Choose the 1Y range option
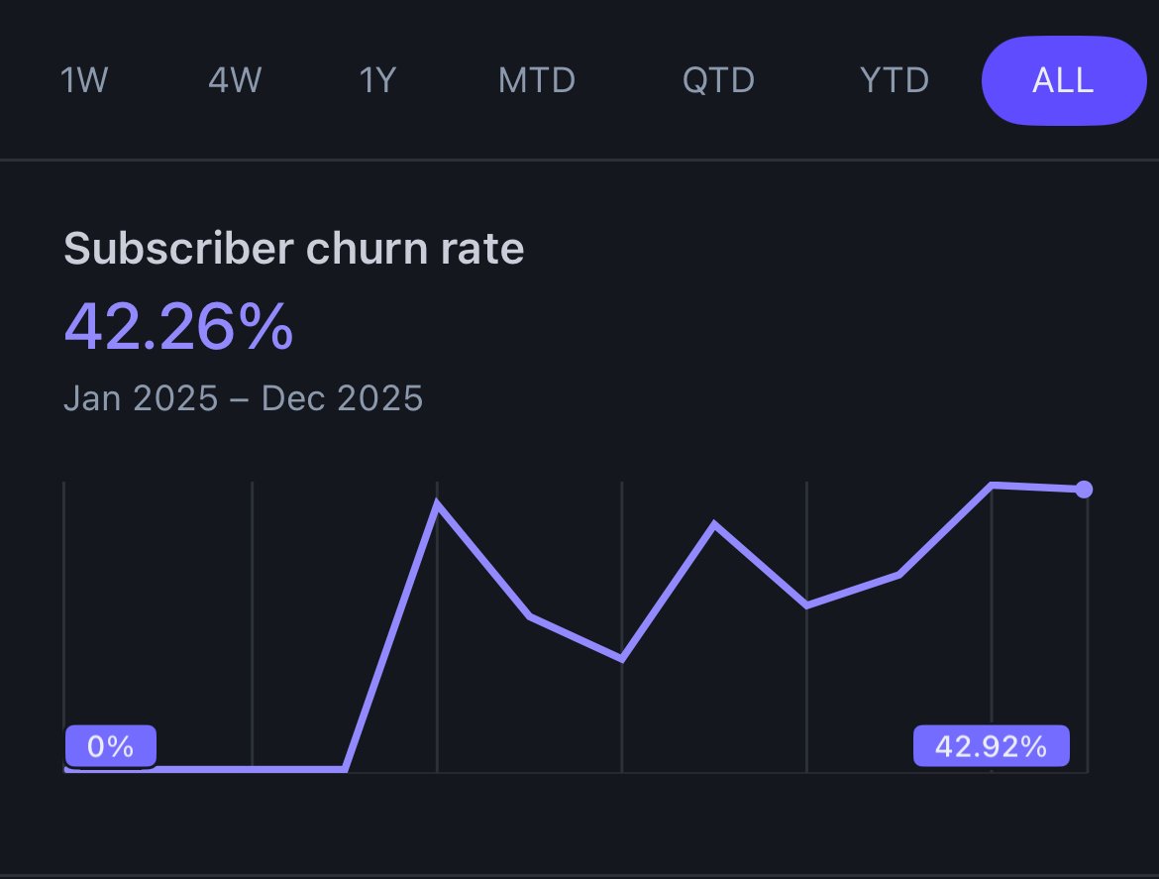Screen dimensions: 1159x879 point(377,80)
